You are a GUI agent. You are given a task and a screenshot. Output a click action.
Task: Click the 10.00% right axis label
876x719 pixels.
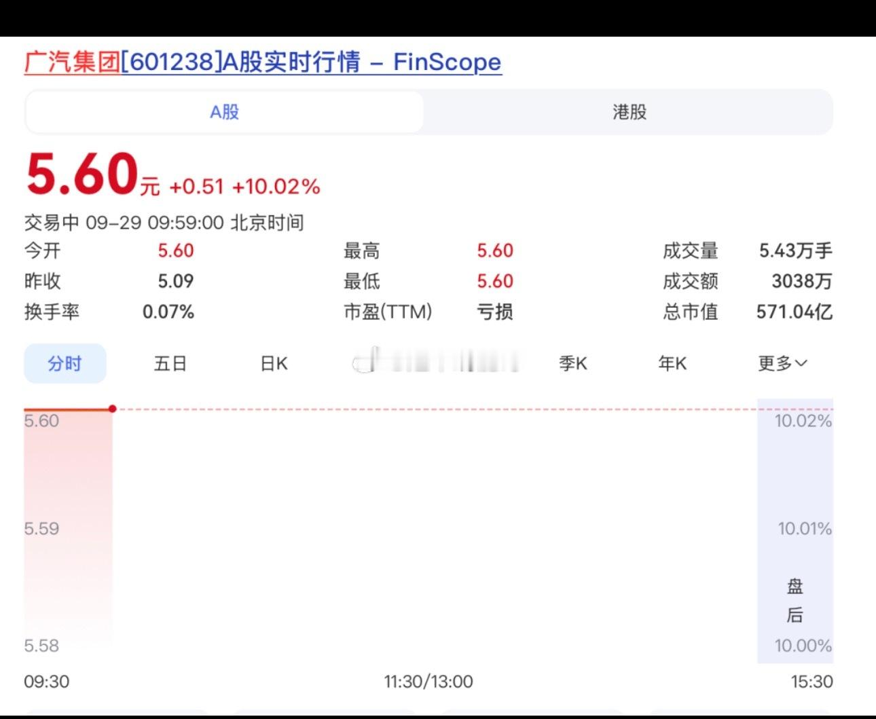pos(803,645)
